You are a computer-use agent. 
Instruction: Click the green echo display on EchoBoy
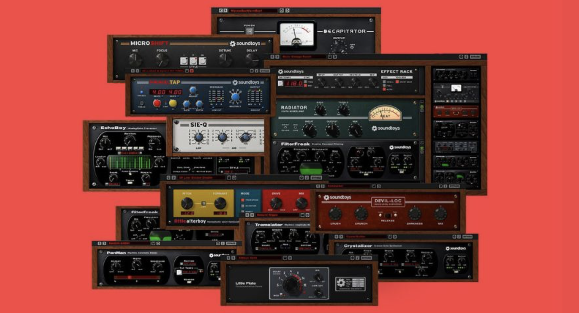click(x=130, y=162)
